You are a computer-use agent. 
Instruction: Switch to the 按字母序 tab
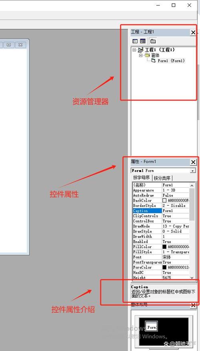141,178
